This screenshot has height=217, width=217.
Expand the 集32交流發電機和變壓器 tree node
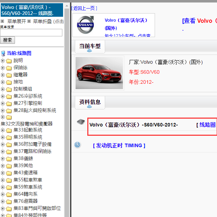pos(2,117)
